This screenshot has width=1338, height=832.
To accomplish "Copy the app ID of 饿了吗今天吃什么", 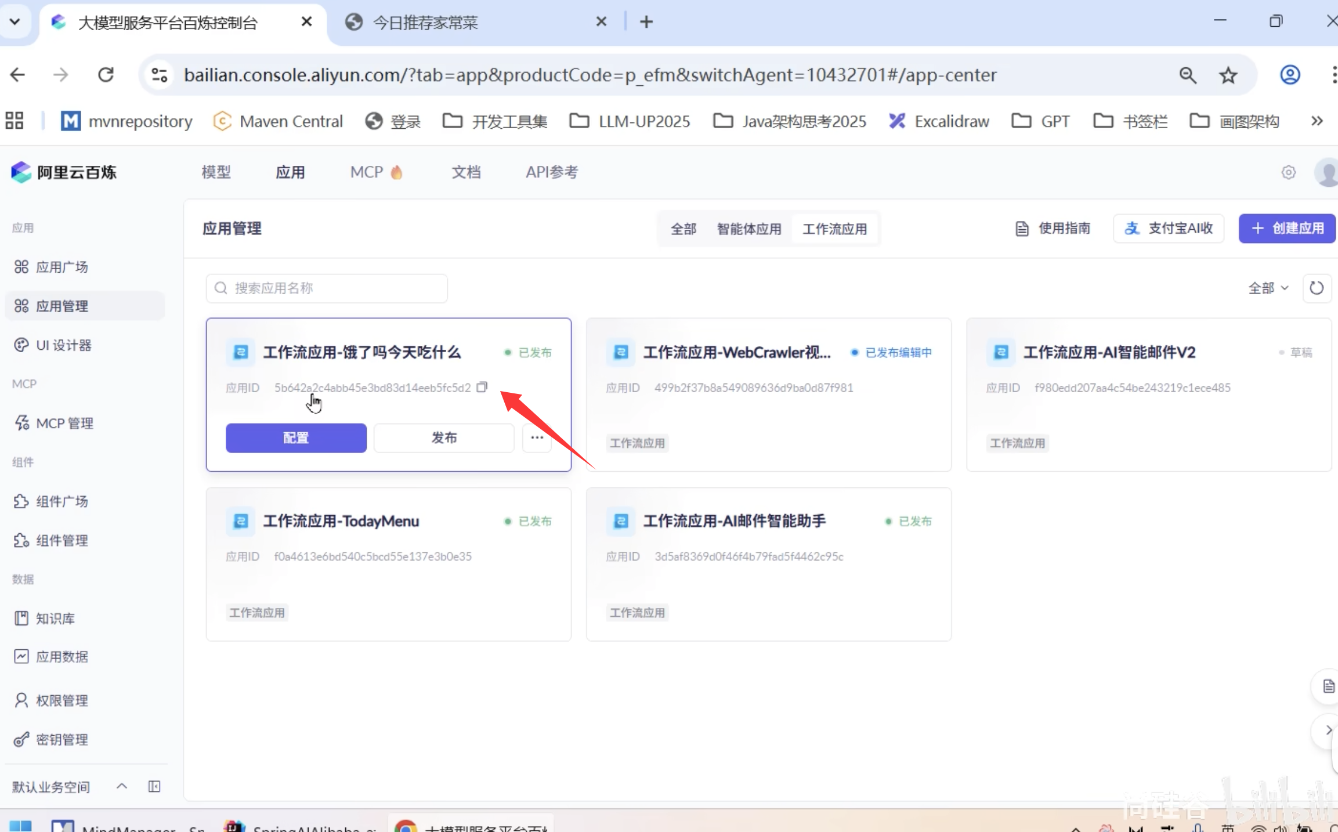I will tap(482, 387).
